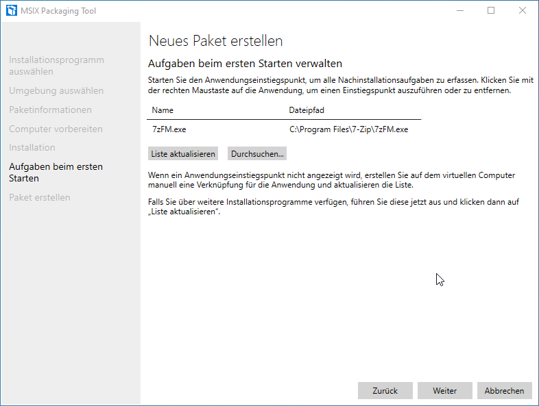Select the Installation step in sidebar
Image resolution: width=539 pixels, height=406 pixels.
pyautogui.click(x=32, y=147)
